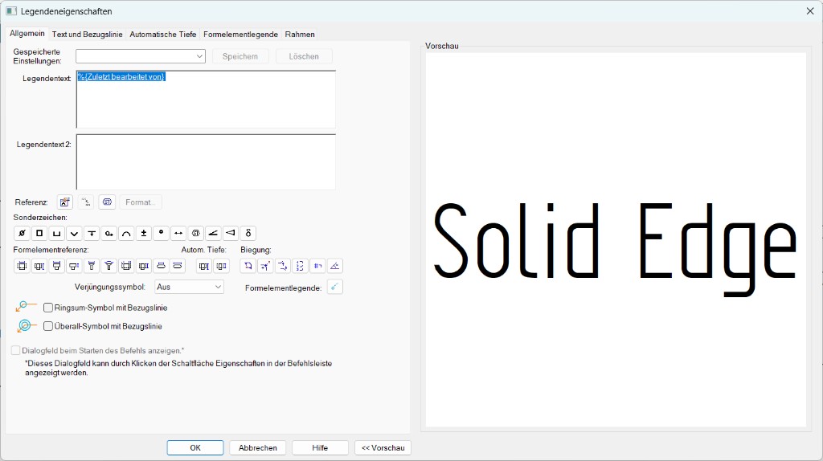Click the property text reference icon next to Referenz
Viewport: 823px width, 461px height.
click(64, 202)
